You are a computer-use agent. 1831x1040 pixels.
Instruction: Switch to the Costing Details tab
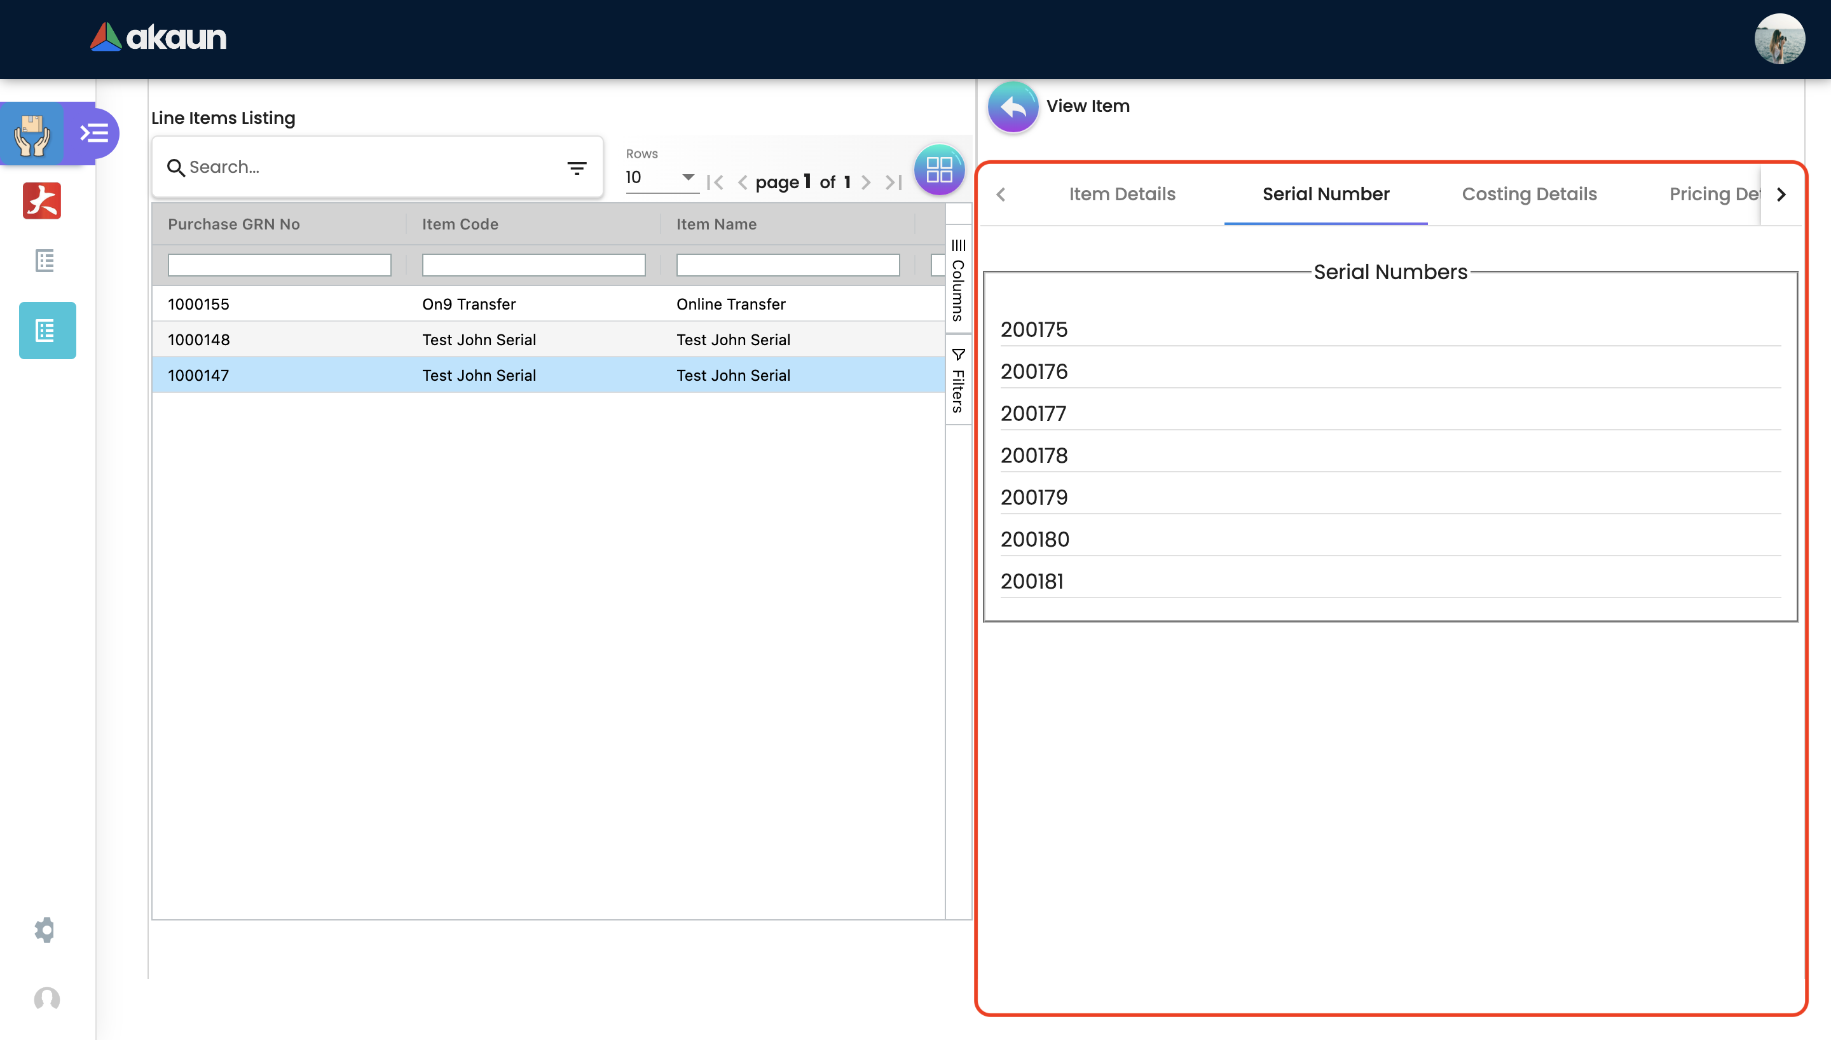pos(1529,195)
